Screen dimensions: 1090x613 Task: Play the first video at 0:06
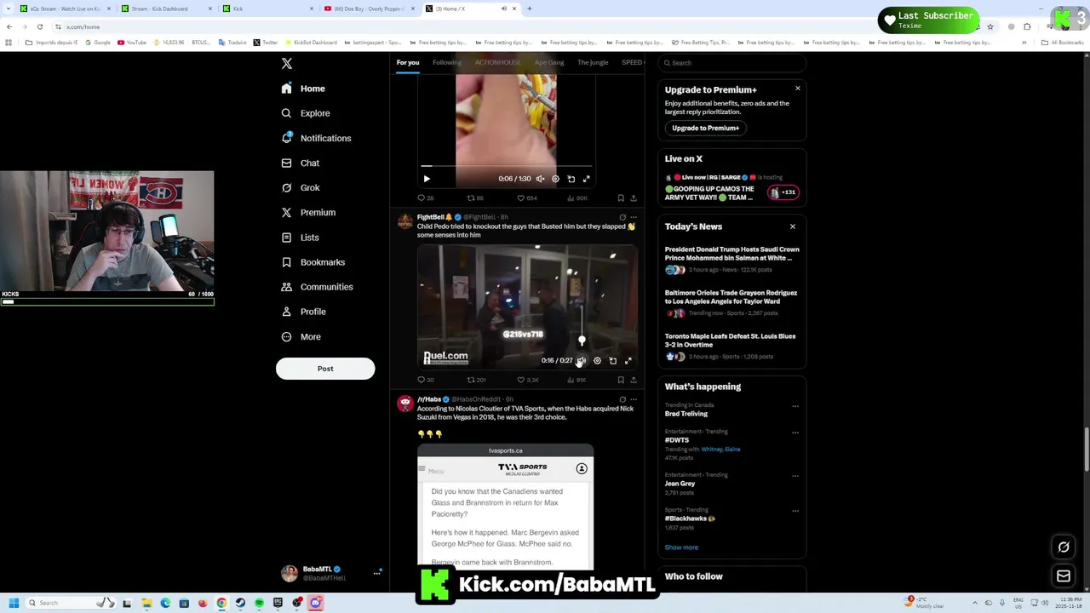pos(427,179)
